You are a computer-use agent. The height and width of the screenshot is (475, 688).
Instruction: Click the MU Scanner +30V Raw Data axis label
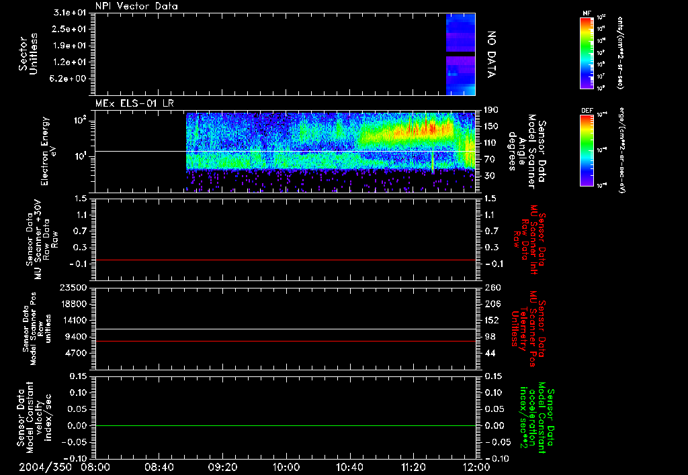tap(42, 240)
